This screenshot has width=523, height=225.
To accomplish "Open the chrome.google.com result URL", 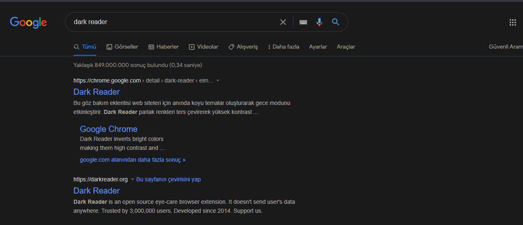I will [143, 80].
